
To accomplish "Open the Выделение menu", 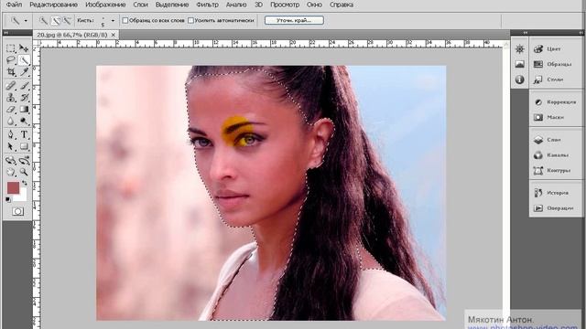I will pyautogui.click(x=172, y=5).
